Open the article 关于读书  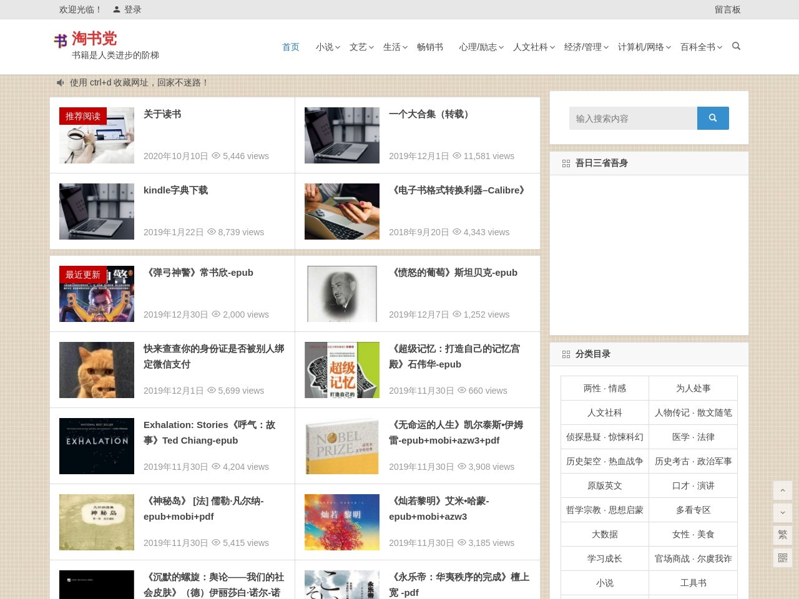tap(162, 114)
